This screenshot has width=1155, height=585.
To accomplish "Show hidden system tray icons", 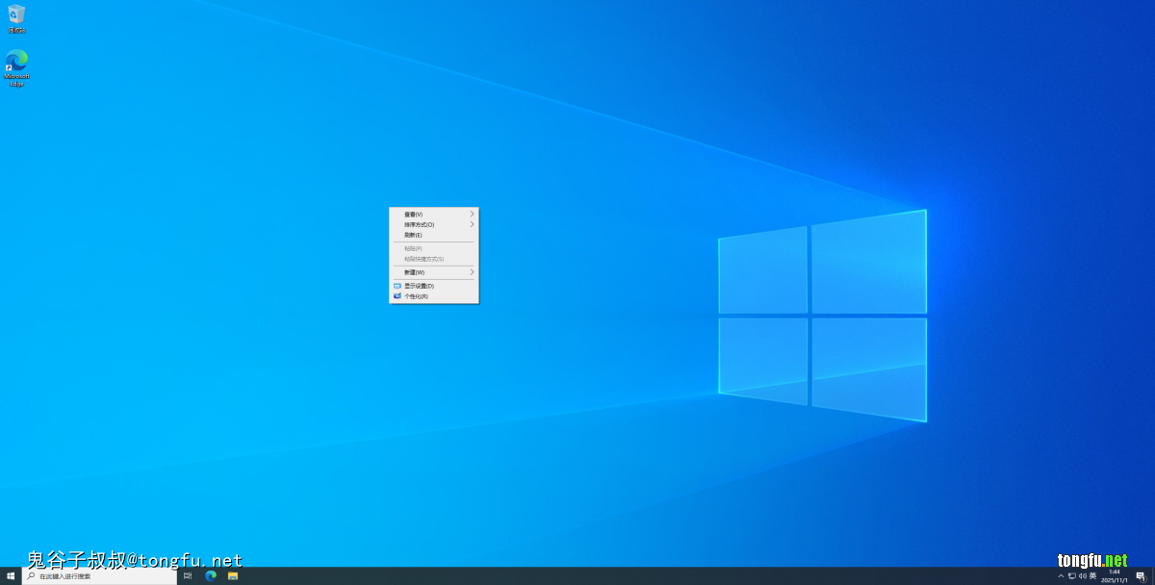I will click(x=1061, y=576).
